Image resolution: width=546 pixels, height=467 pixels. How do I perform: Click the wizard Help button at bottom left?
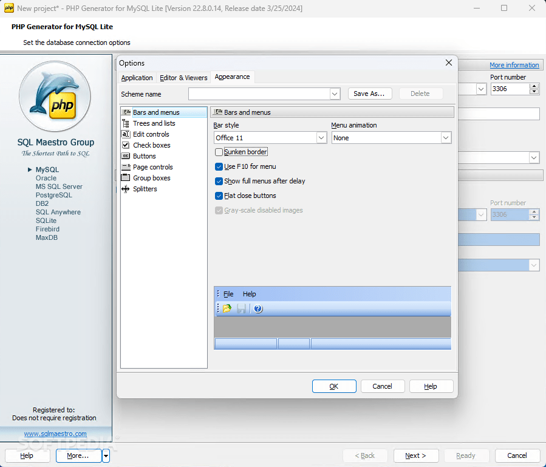pos(27,455)
